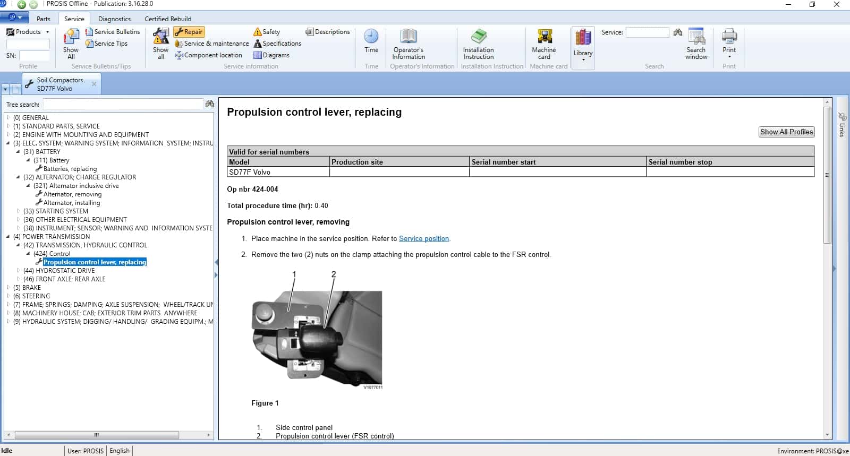Select (46) FRONT AXLE; REAR AXLE
850x456 pixels.
[64, 279]
